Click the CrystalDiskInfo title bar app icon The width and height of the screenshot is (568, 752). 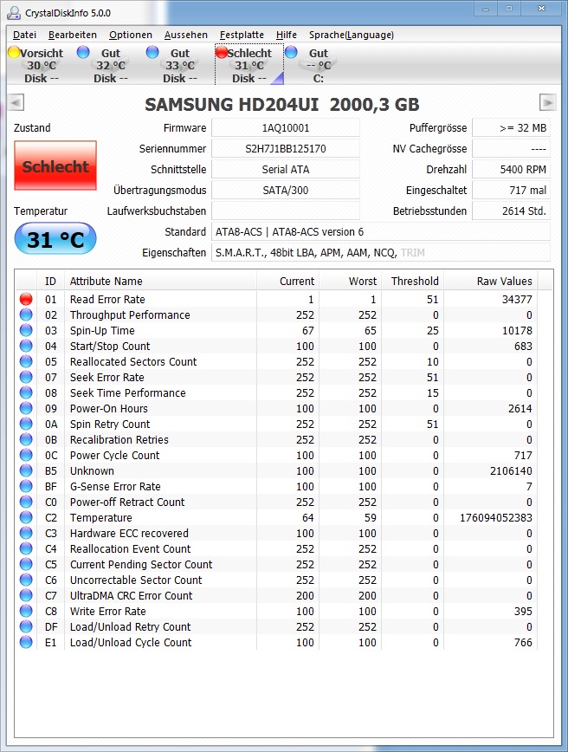[x=14, y=12]
